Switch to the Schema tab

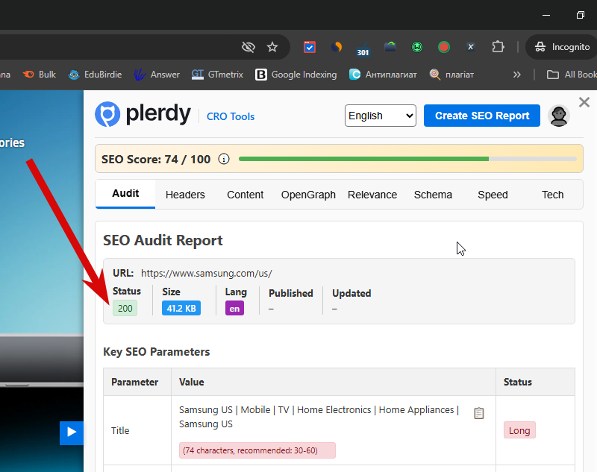tap(433, 195)
